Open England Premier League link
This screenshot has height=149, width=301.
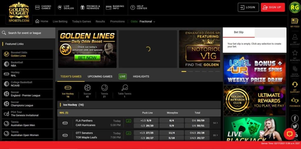coord(27,94)
